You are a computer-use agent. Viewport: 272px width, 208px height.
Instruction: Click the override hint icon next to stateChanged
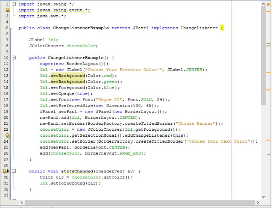point(6,171)
